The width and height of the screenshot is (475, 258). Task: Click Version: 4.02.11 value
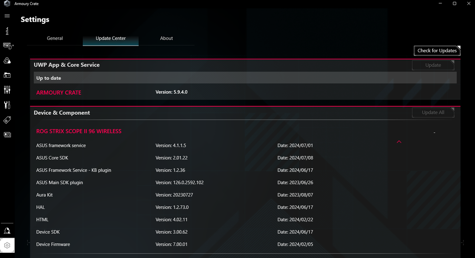coord(171,220)
